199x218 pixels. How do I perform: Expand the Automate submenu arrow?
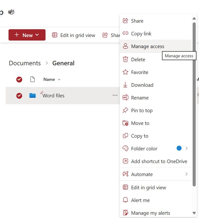coord(186,174)
